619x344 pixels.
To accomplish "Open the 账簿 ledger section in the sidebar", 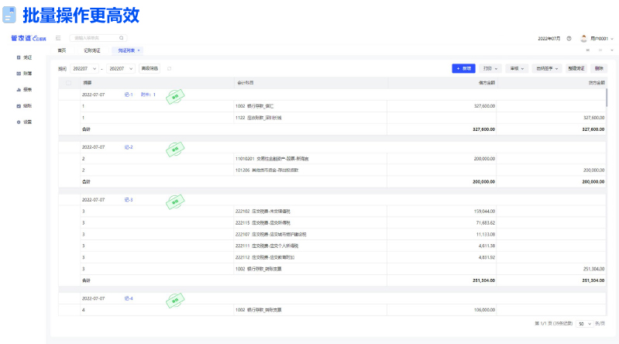I will pyautogui.click(x=24, y=74).
